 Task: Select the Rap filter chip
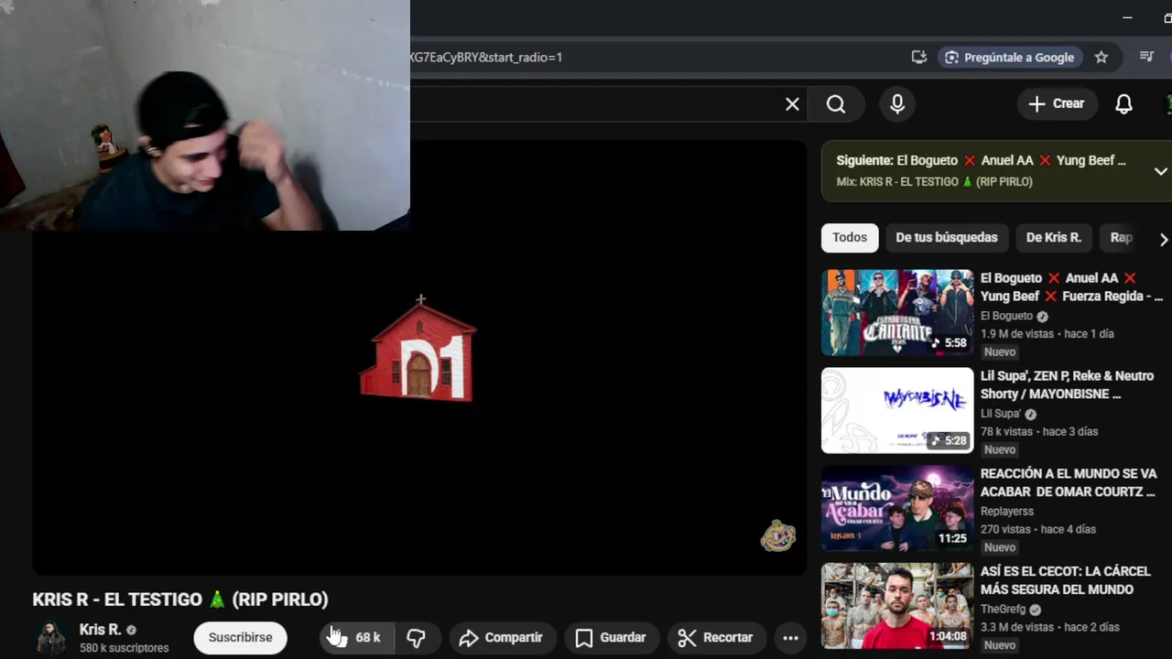1121,237
